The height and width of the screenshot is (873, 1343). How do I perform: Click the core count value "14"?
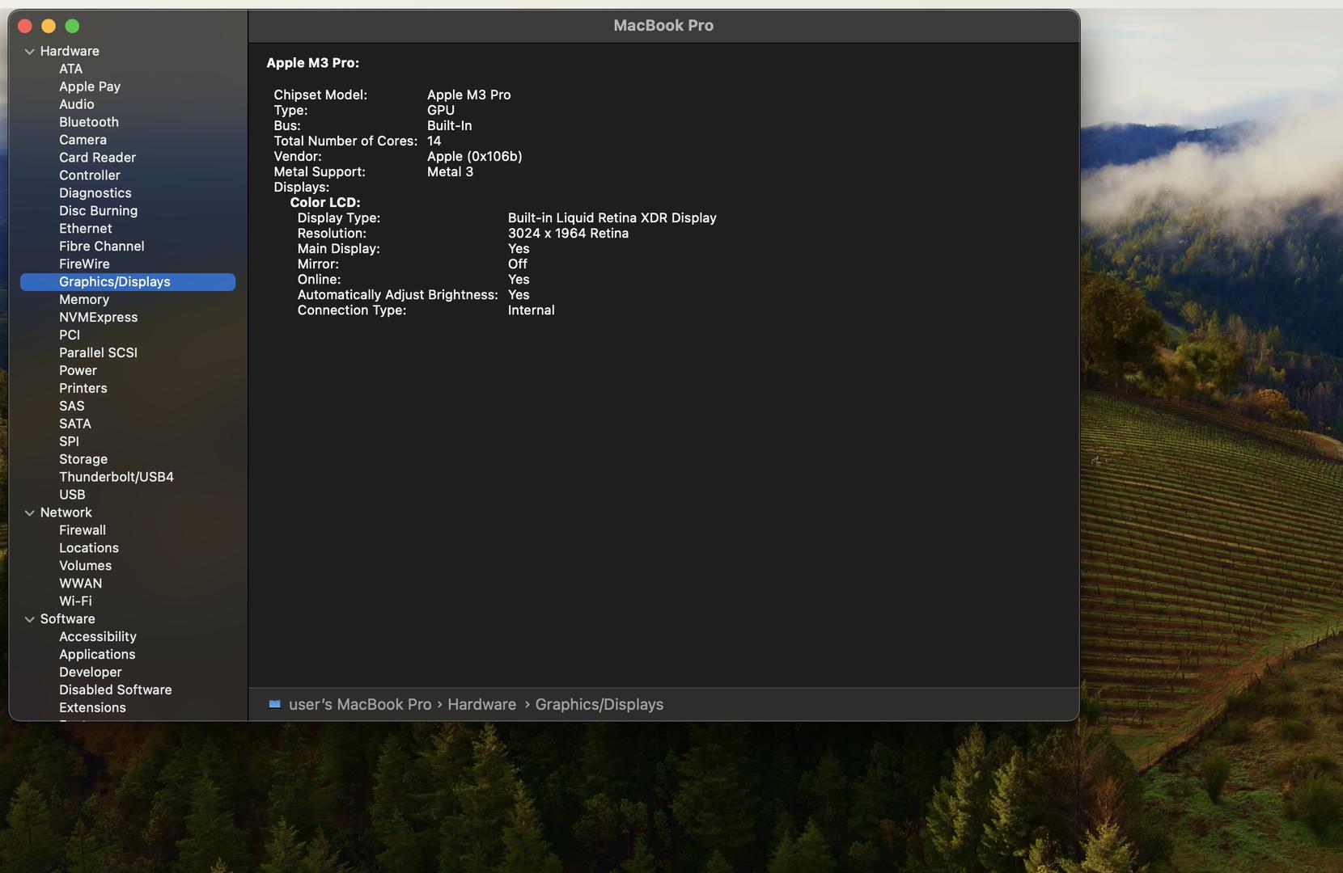[434, 141]
